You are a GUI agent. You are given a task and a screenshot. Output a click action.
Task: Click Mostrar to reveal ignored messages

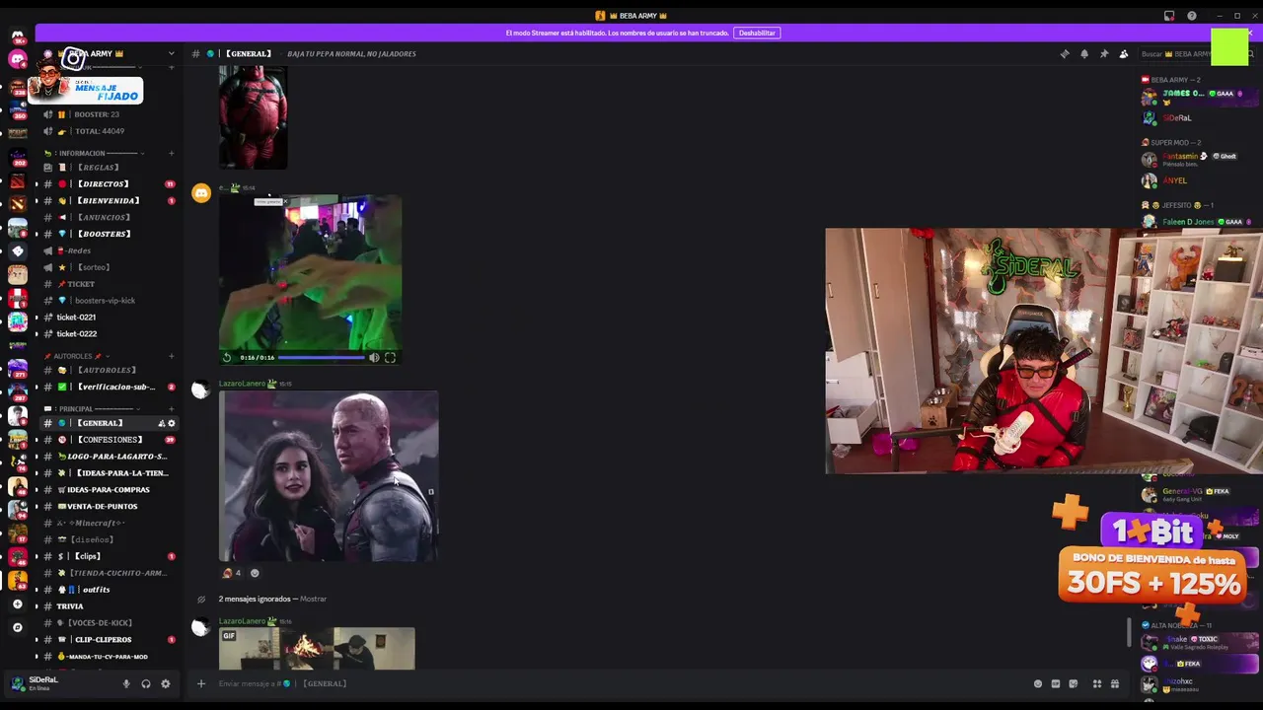(313, 599)
